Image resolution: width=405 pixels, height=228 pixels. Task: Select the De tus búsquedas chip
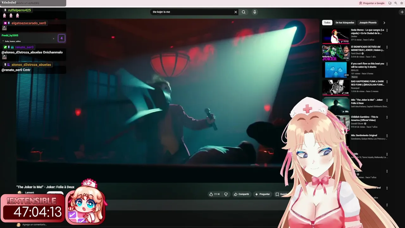tap(345, 23)
